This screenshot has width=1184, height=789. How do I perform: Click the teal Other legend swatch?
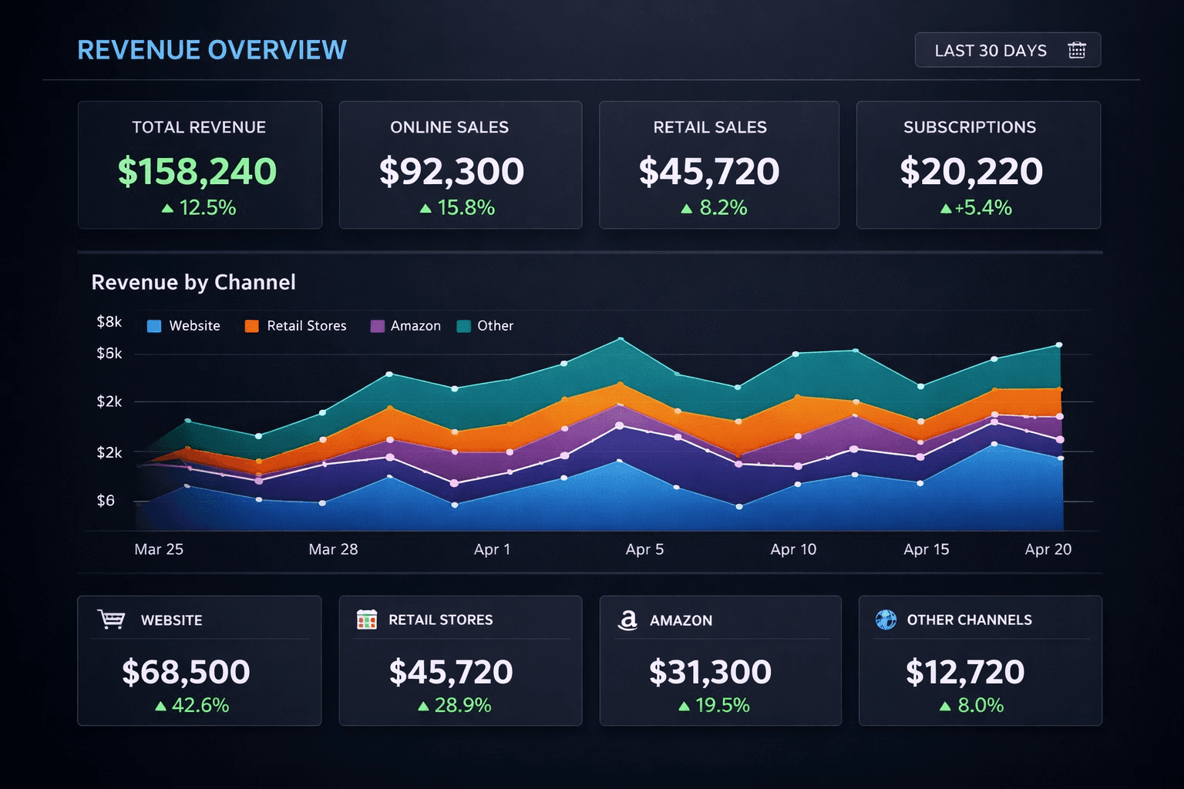464,326
